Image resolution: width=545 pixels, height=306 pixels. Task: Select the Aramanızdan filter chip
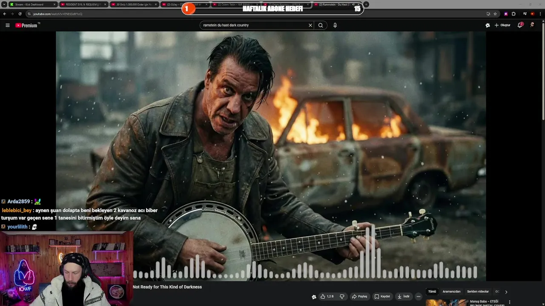(x=451, y=292)
